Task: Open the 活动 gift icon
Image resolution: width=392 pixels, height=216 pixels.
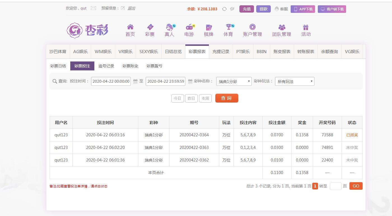Action: (305, 27)
